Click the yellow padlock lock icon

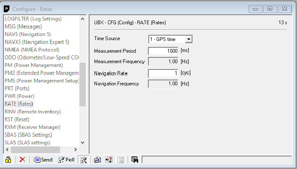coord(8,160)
